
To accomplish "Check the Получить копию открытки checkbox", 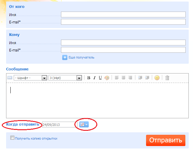I will click(x=13, y=138).
